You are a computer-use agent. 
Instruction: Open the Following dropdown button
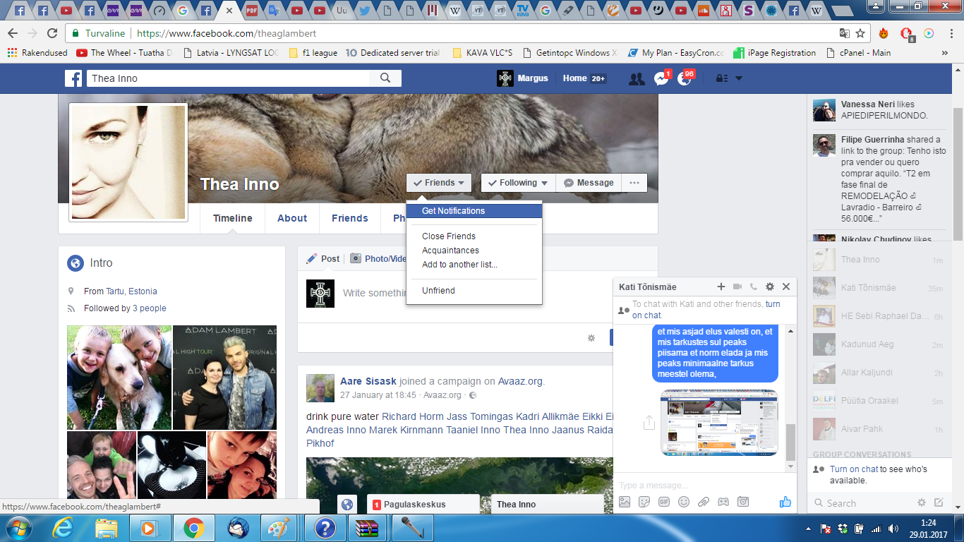click(518, 183)
